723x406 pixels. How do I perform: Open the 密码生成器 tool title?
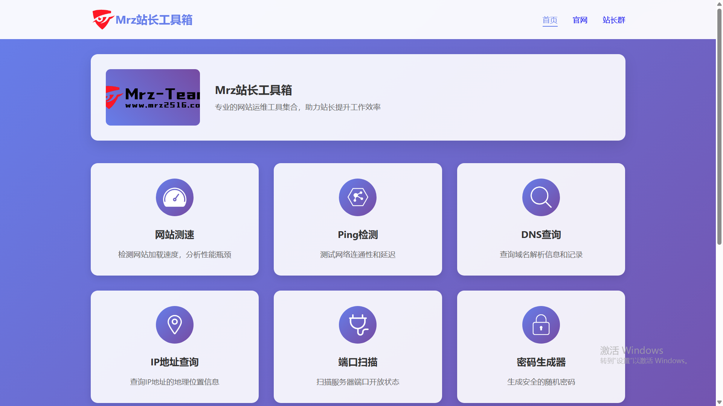pyautogui.click(x=541, y=362)
